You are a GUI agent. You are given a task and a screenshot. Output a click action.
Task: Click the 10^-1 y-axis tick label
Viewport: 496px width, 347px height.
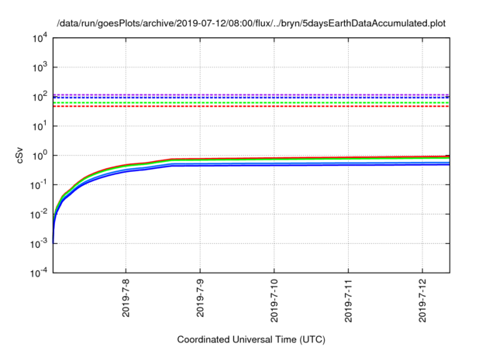tap(40, 185)
